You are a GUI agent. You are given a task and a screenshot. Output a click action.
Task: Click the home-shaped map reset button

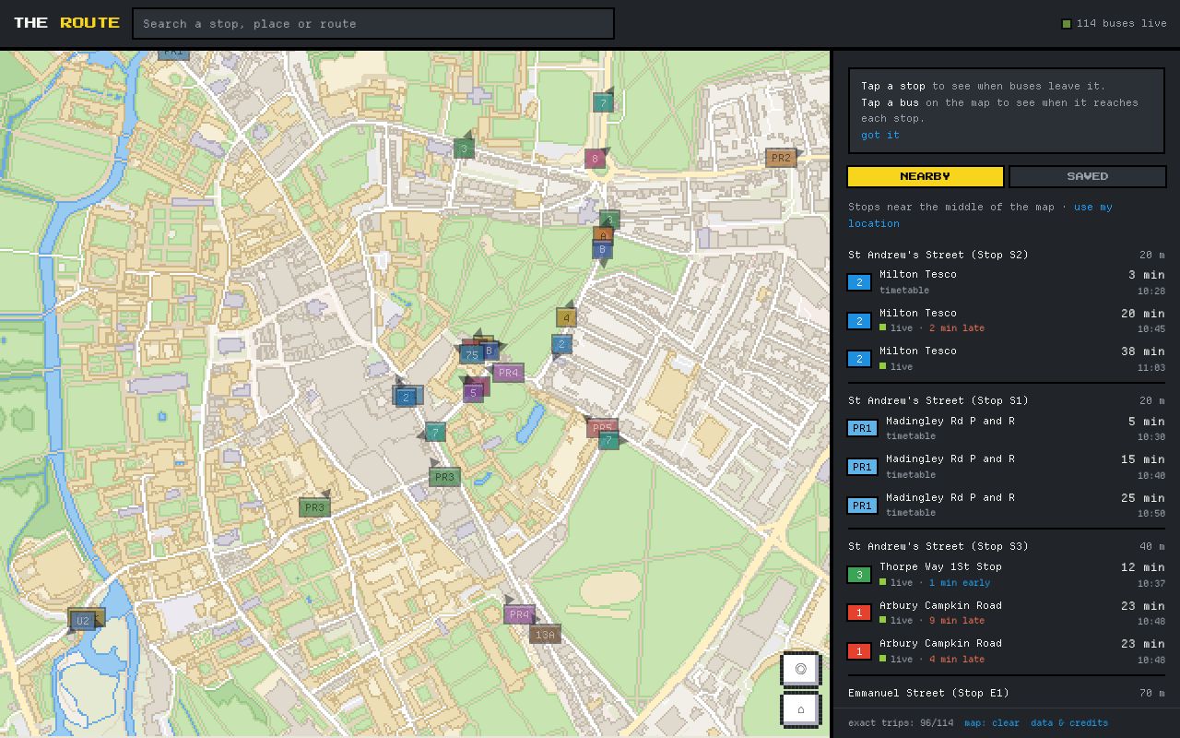(800, 709)
